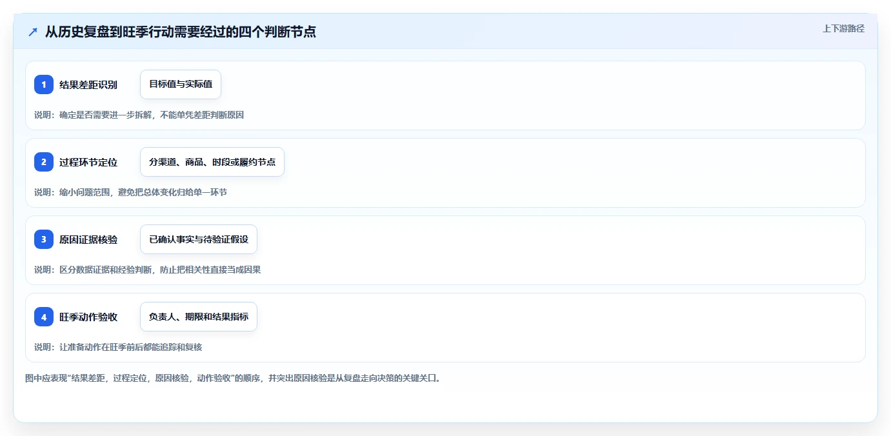Click the note starting 让准备动作在旺季前后
Viewport: 891px width, 436px height.
[x=118, y=347]
